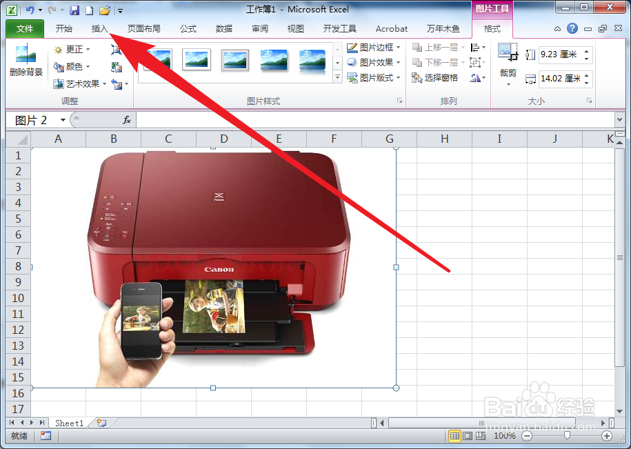Click the Insert Worksheet icon beside Sheet1
Image resolution: width=631 pixels, height=449 pixels.
click(x=101, y=423)
